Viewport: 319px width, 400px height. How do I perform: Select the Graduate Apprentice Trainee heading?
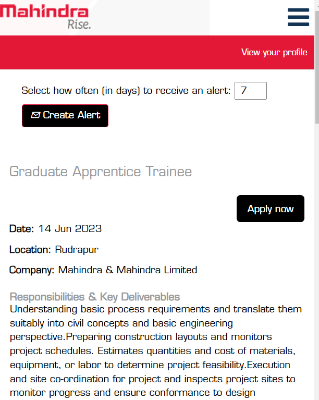[101, 172]
